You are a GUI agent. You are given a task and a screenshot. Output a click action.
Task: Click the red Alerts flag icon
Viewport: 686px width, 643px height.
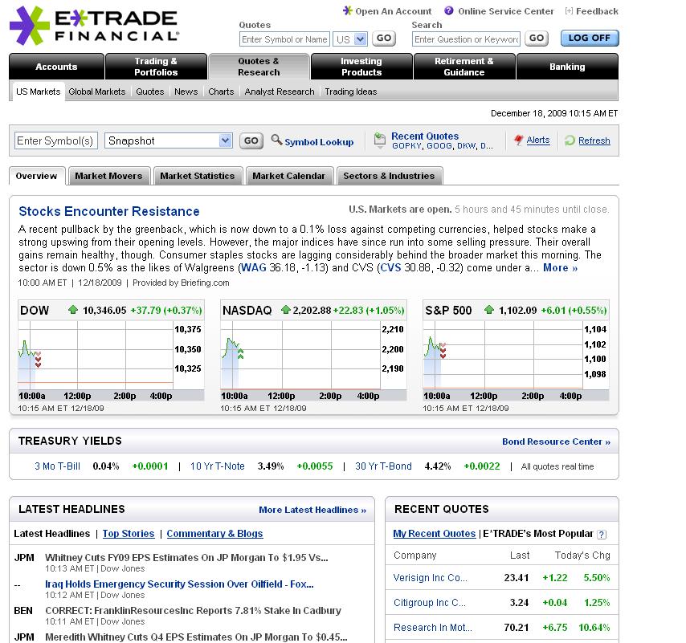coord(519,140)
